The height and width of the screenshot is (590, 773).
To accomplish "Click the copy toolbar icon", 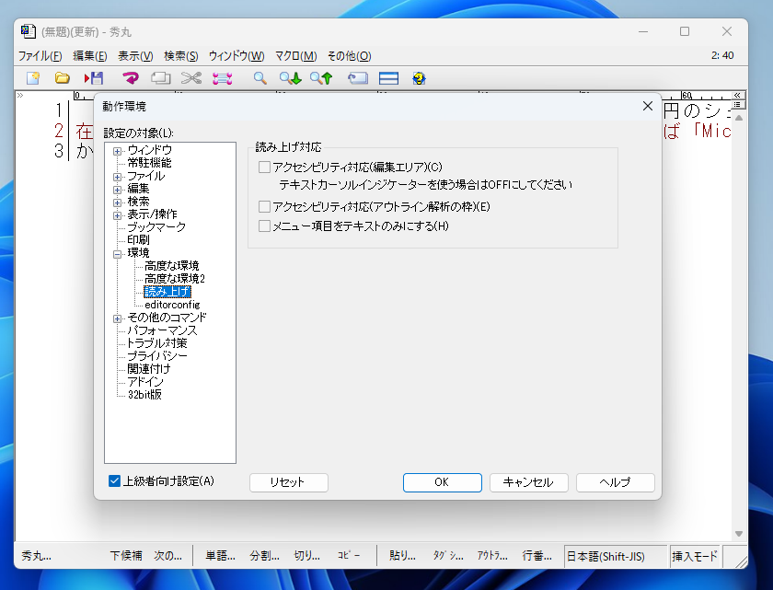I will [161, 78].
